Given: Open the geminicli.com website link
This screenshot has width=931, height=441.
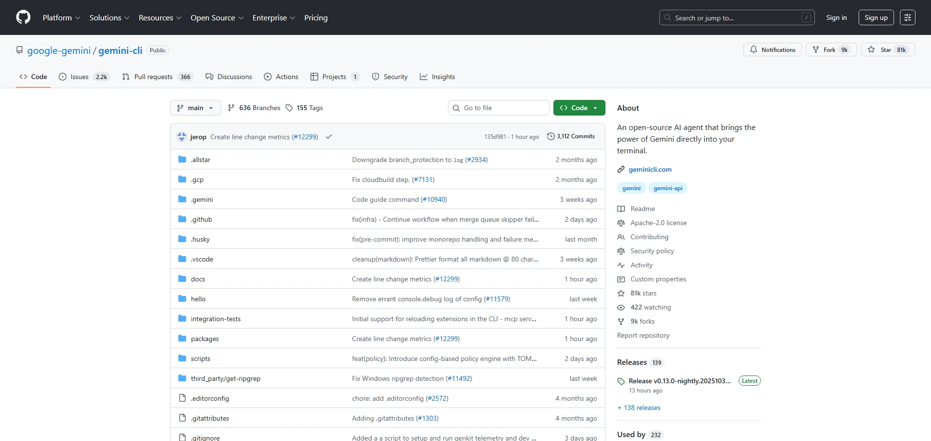Looking at the screenshot, I should click(650, 169).
